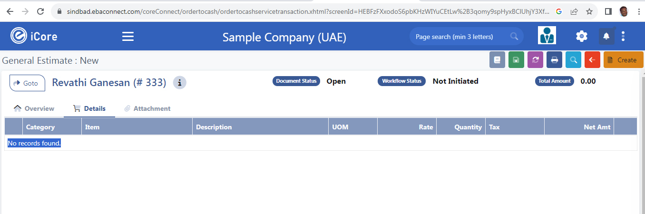Viewport: 645px width, 214px height.
Task: Click the orange Create button
Action: [624, 60]
